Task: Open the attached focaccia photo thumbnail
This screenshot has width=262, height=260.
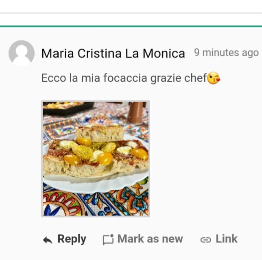Action: 96,159
